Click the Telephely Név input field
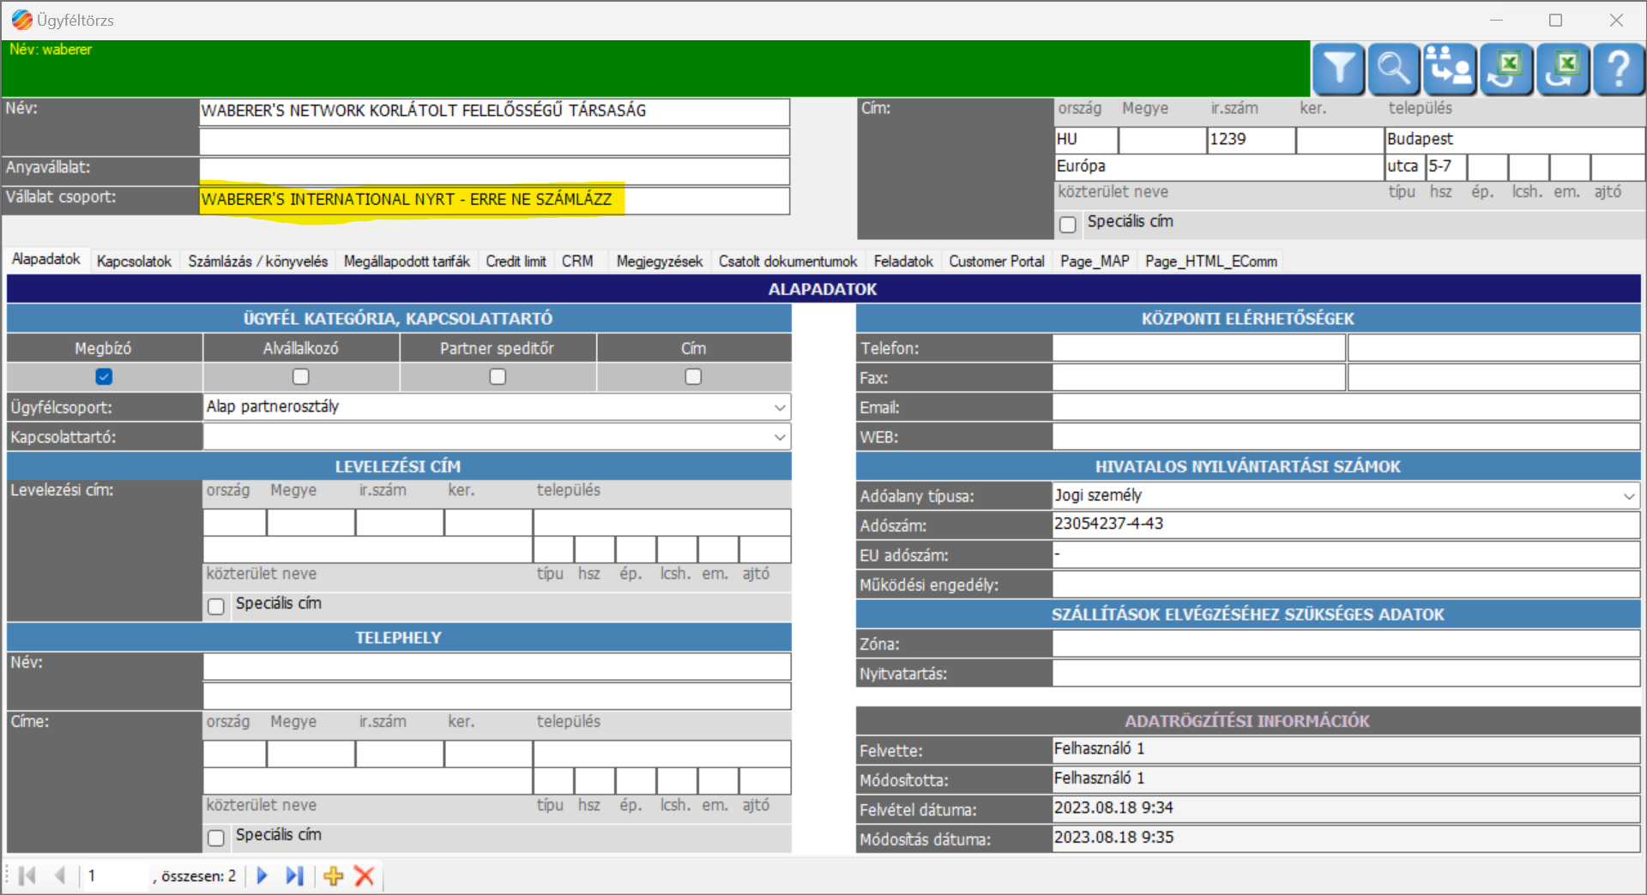The width and height of the screenshot is (1647, 895). coord(497,666)
